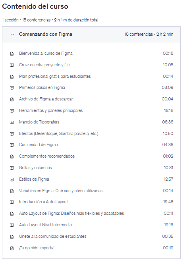Image resolution: width=189 pixels, height=268 pixels.
Task: Open the Efectos (Desenfoque, Sombra paralela) lecture
Action: [59, 133]
